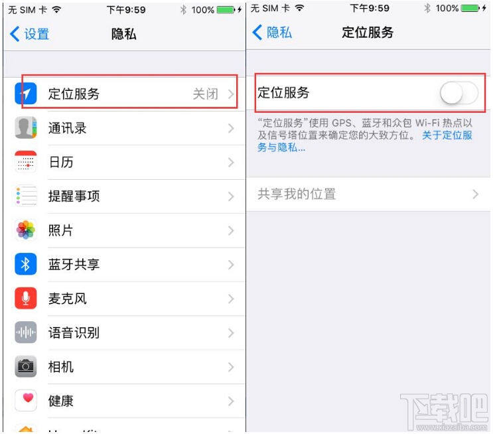The height and width of the screenshot is (434, 493).
Task: Open the 关于定位服务与隐私 link
Action: [365, 141]
